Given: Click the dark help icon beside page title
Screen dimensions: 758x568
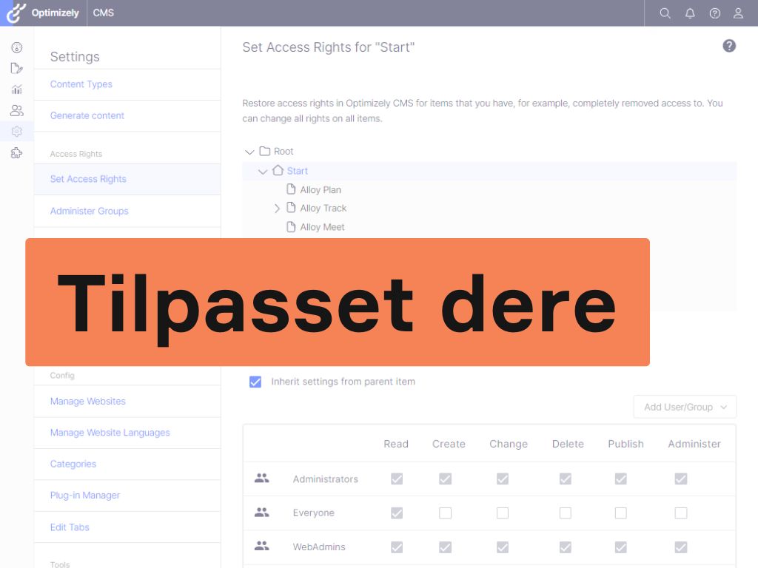Looking at the screenshot, I should 729,47.
